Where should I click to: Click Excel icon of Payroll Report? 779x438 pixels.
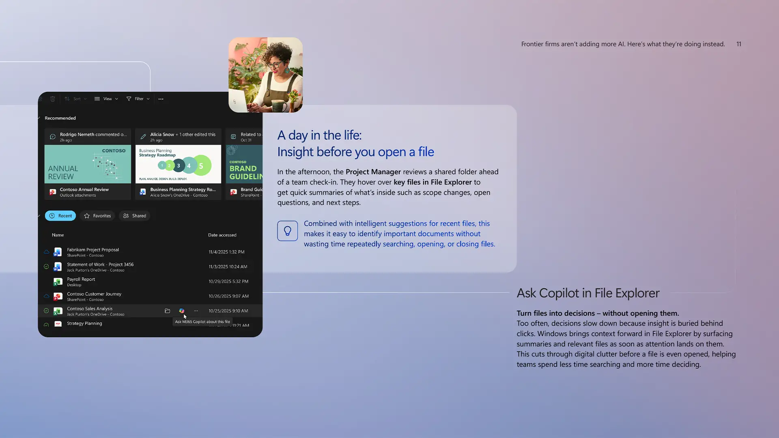[58, 281]
